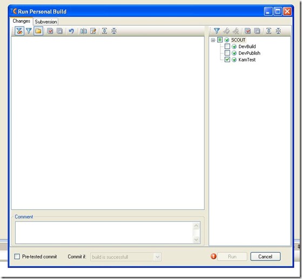Expand all items in the Changes toolbar
Viewport: 302px width, 279px height.
104,31
